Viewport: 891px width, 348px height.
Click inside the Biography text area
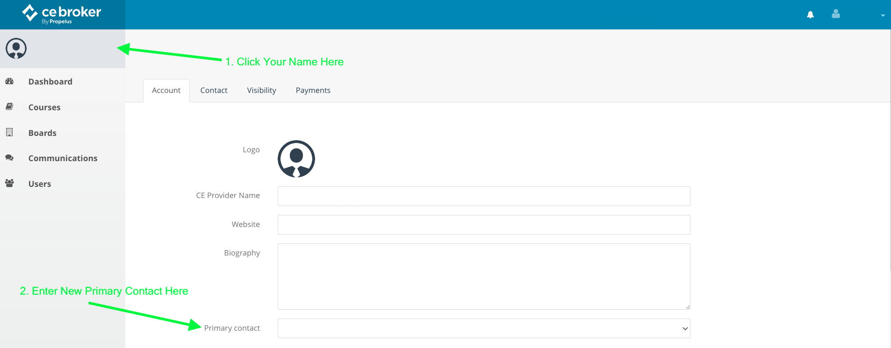coord(484,277)
